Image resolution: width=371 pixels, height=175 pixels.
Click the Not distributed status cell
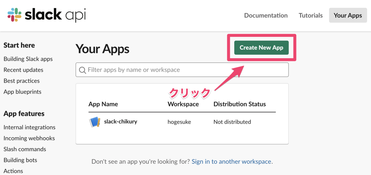tap(232, 122)
